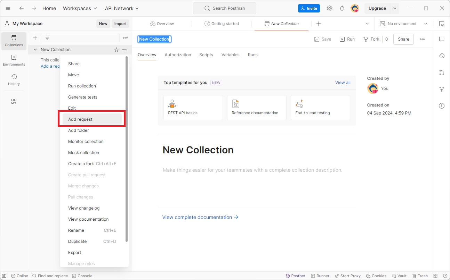
Task: Choose Add request in the context menu
Action: [92, 119]
